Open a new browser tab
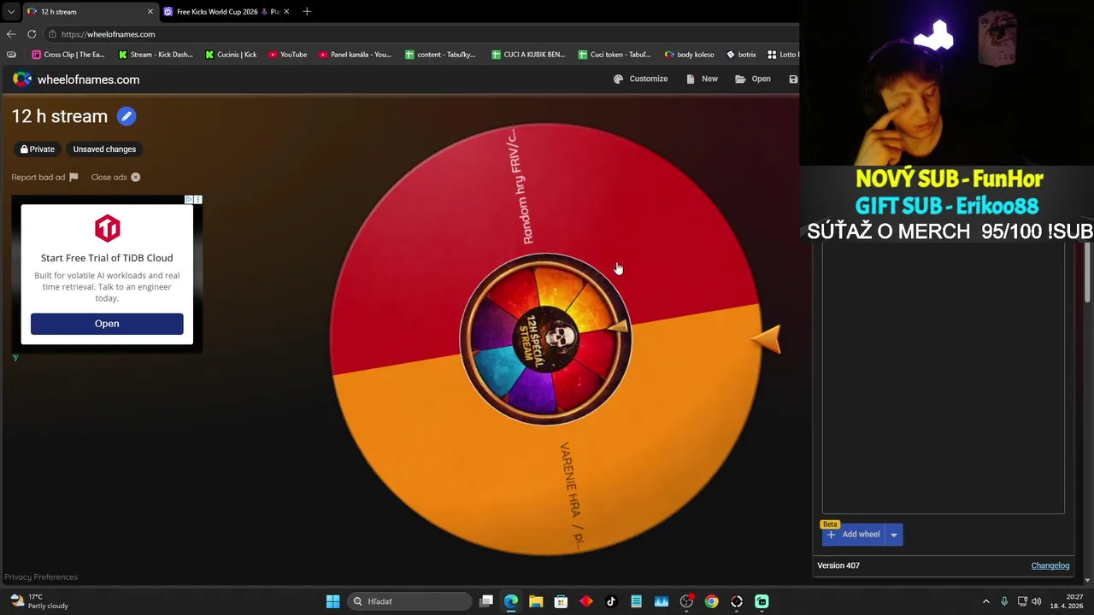This screenshot has height=615, width=1094. click(x=307, y=12)
